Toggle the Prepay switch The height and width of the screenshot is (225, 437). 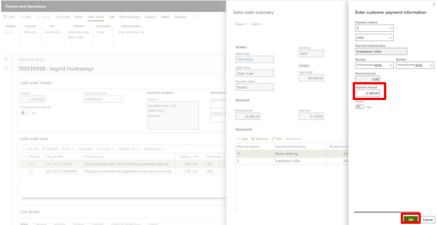(x=360, y=107)
